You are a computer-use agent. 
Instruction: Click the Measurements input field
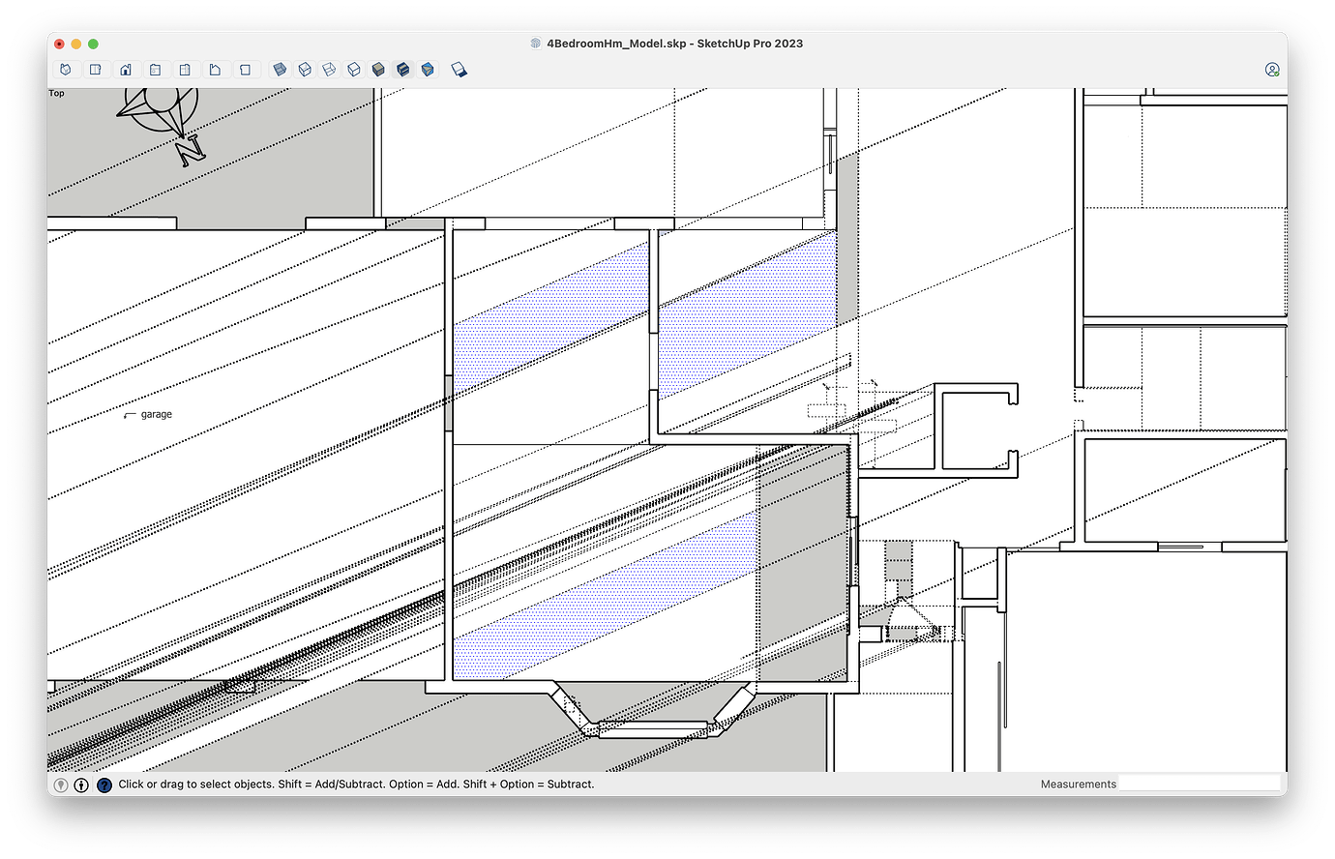(x=1200, y=784)
